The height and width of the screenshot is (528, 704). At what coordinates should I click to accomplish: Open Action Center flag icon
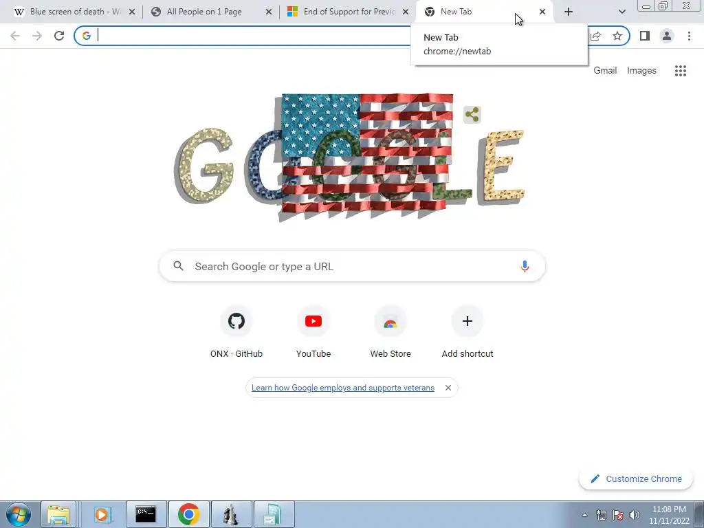tap(618, 515)
